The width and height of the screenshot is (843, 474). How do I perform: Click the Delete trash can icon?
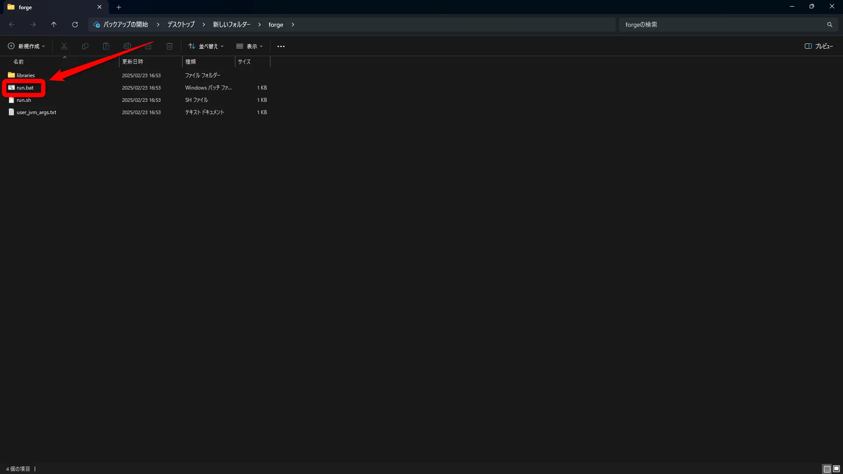[169, 46]
